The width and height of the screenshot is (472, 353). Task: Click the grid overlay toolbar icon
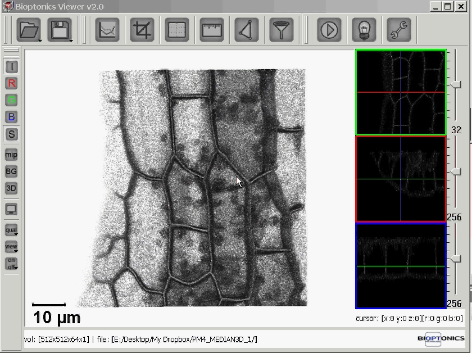pyautogui.click(x=177, y=30)
